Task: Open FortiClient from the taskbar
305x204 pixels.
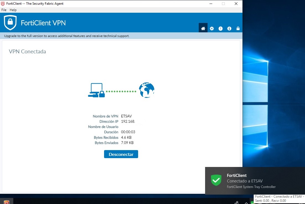Action: pos(6,202)
